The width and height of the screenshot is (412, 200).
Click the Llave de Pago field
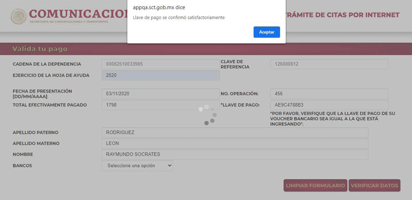tap(329, 105)
